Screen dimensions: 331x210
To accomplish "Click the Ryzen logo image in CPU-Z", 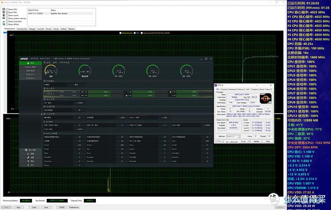I will coord(265,98).
